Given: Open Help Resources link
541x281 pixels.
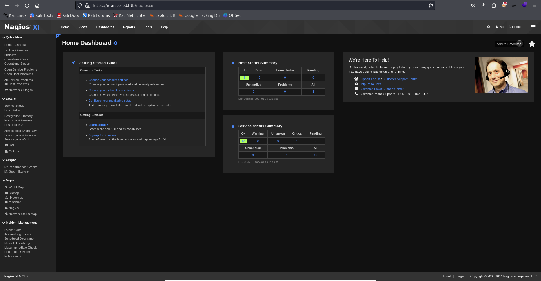Looking at the screenshot, I should [370, 84].
